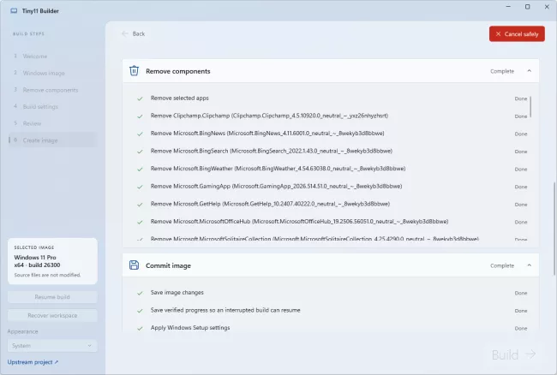Collapse the Remove components section chevron

tap(530, 71)
